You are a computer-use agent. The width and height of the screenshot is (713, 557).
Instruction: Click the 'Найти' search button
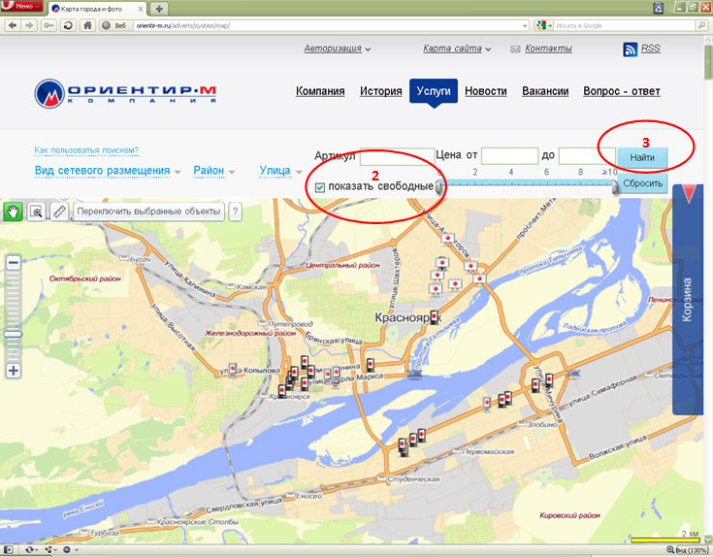(x=642, y=157)
